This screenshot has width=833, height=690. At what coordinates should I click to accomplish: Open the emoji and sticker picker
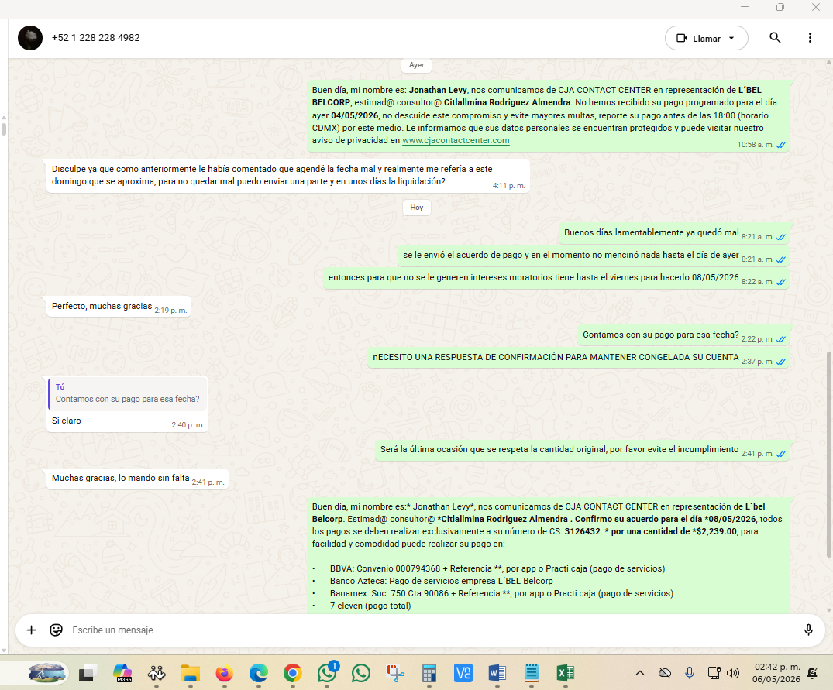(x=57, y=630)
